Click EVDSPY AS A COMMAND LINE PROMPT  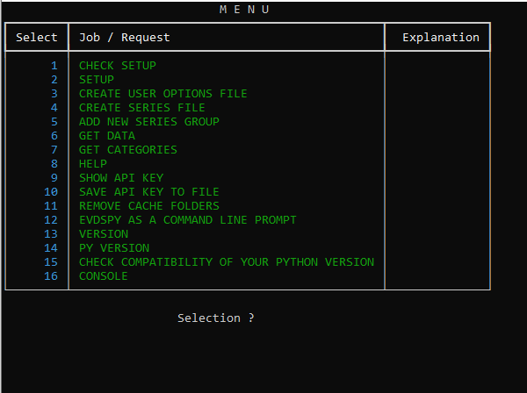[x=188, y=220]
